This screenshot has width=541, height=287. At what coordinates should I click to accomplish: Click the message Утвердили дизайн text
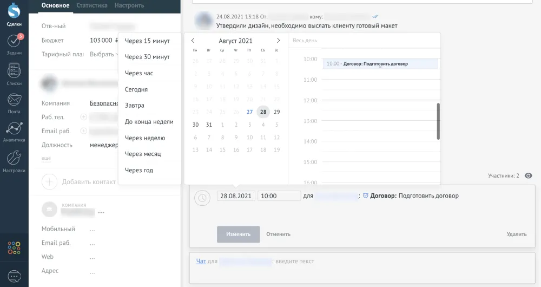[x=307, y=26]
